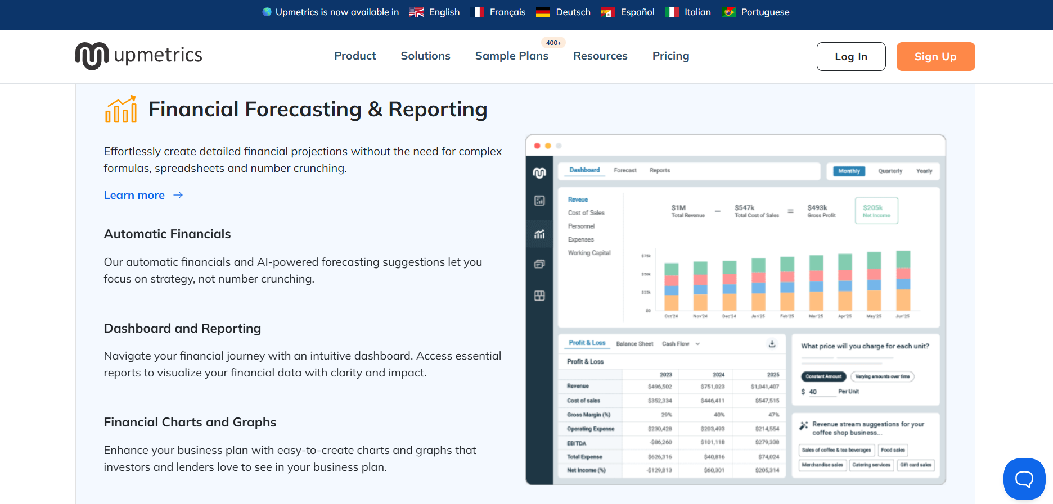The width and height of the screenshot is (1053, 504).
Task: Click the orange bar chart forecasting icon
Action: tap(121, 109)
